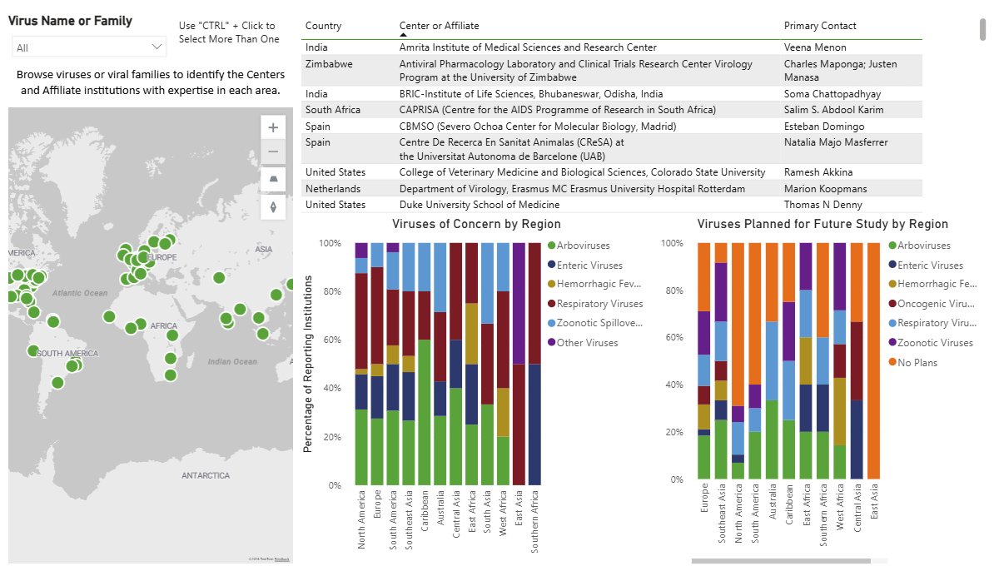
Task: Select Oncogenic Viruses legend in Future Study chart
Action: 932,304
